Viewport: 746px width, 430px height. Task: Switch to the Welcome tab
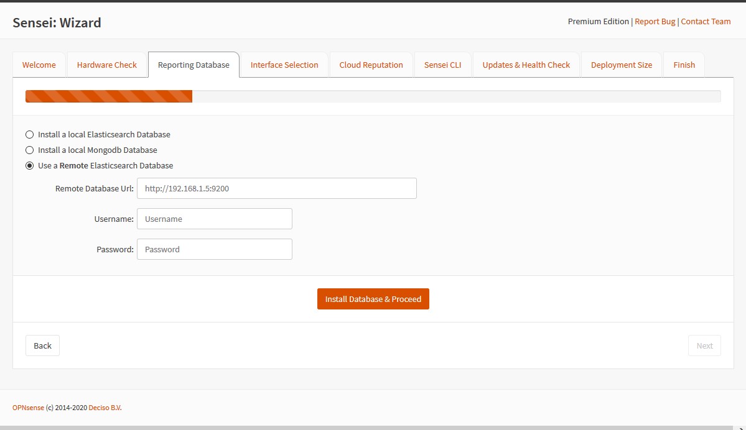pyautogui.click(x=39, y=64)
